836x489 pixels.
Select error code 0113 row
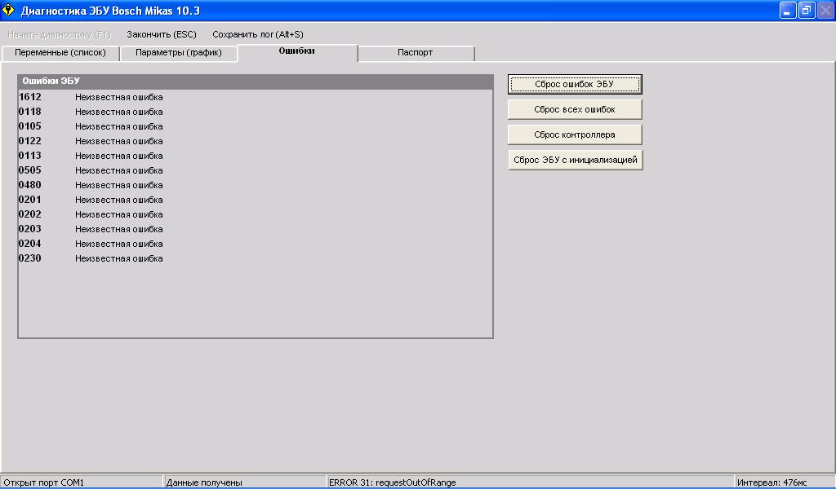point(256,156)
